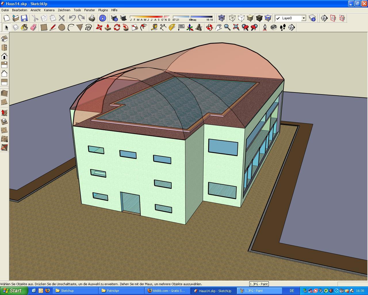Viewport: 368px width, 295px height.
Task: Select the Arc tool
Action: pyautogui.click(x=71, y=27)
